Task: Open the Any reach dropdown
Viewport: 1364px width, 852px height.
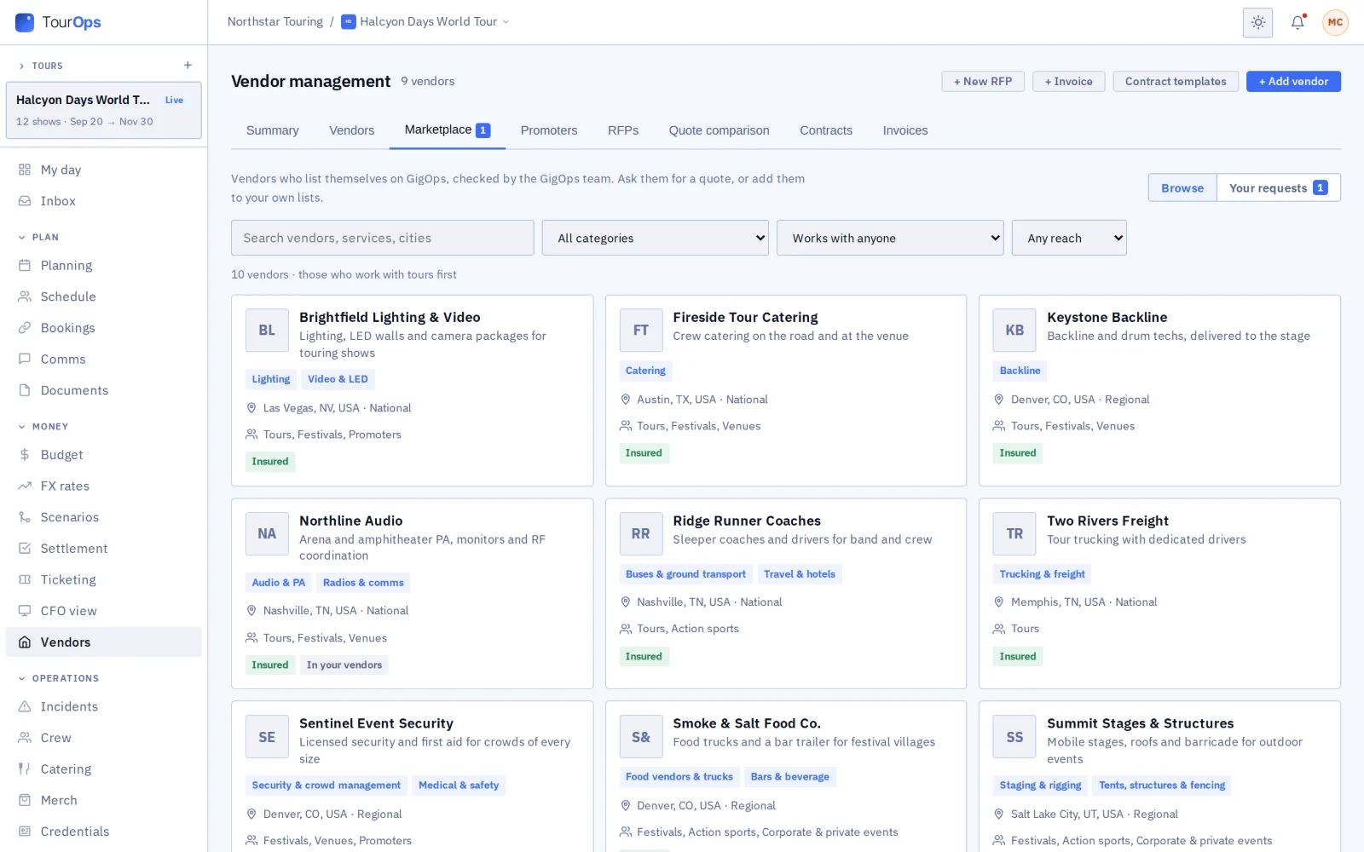Action: pos(1069,238)
